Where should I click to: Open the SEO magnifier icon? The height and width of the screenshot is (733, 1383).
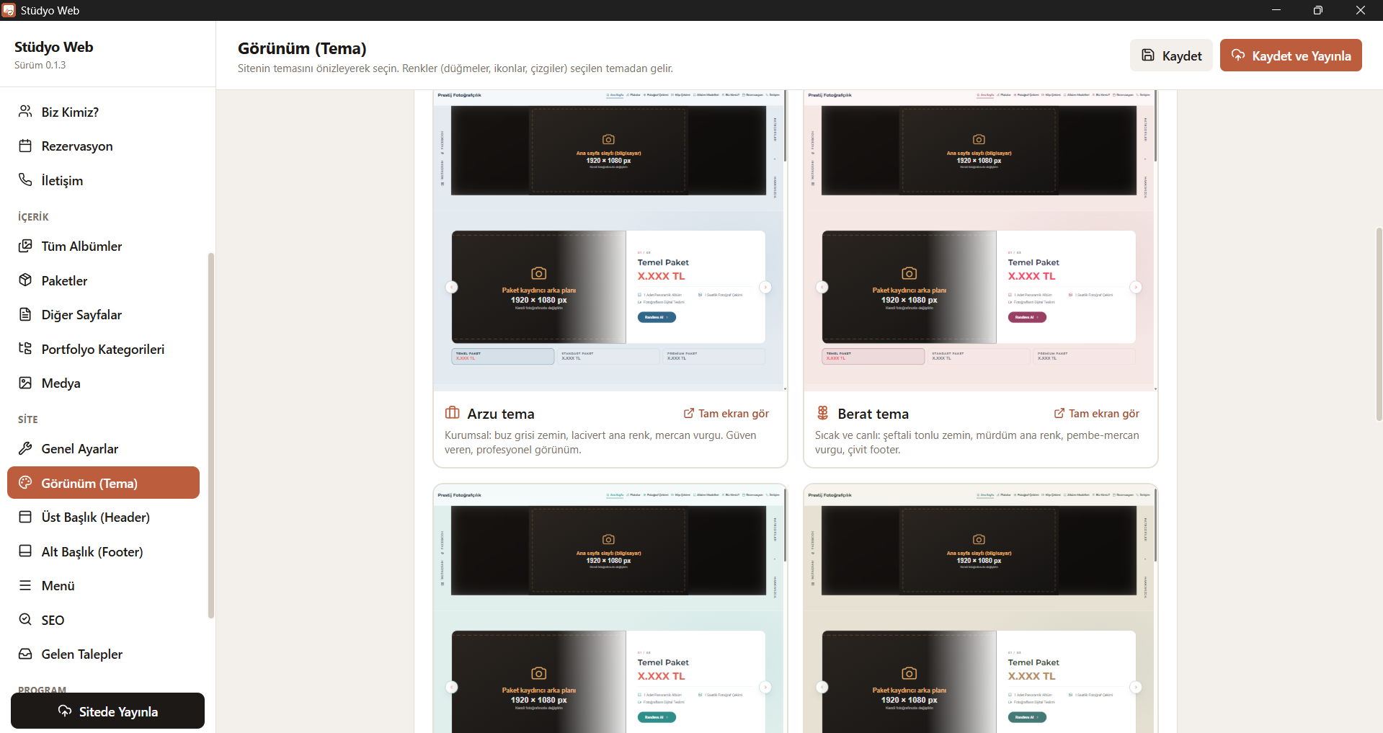[25, 620]
